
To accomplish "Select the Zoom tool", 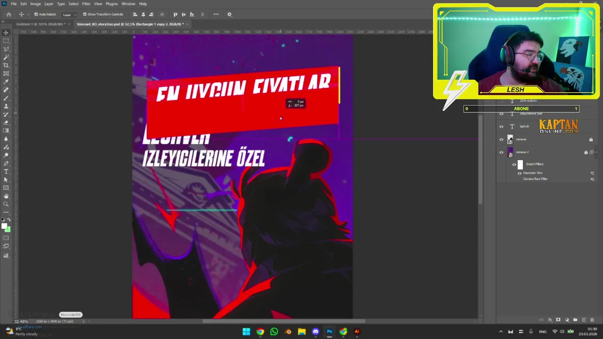I will pyautogui.click(x=6, y=204).
